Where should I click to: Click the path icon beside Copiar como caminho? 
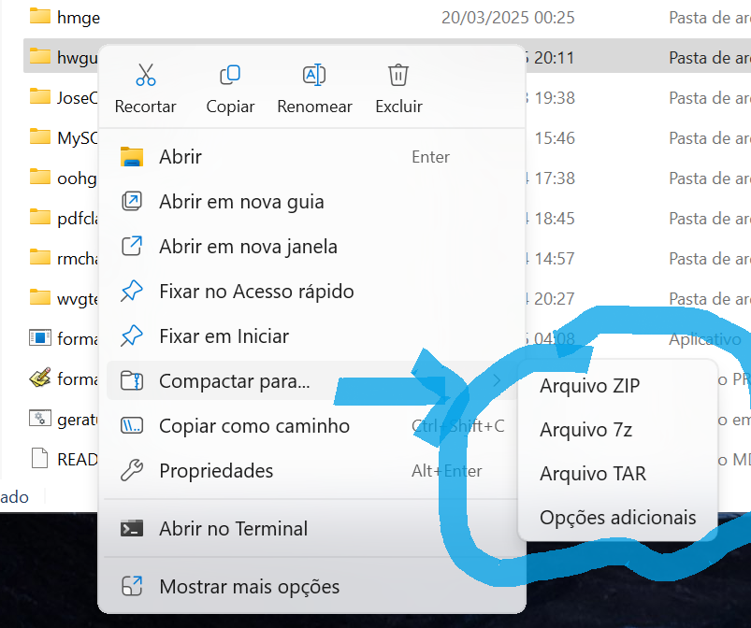pyautogui.click(x=132, y=425)
